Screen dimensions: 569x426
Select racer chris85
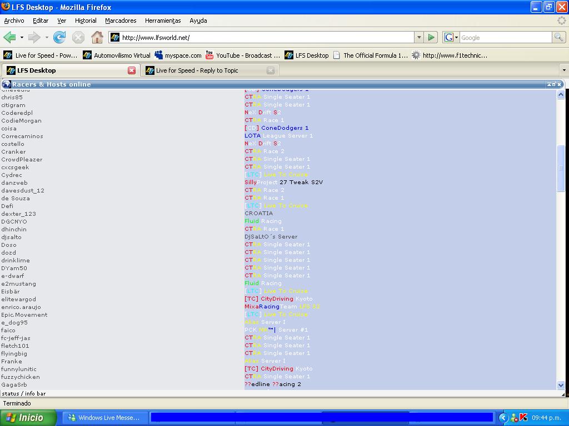pyautogui.click(x=12, y=97)
